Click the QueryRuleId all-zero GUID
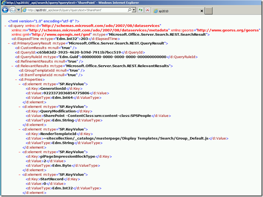 pos(124,57)
